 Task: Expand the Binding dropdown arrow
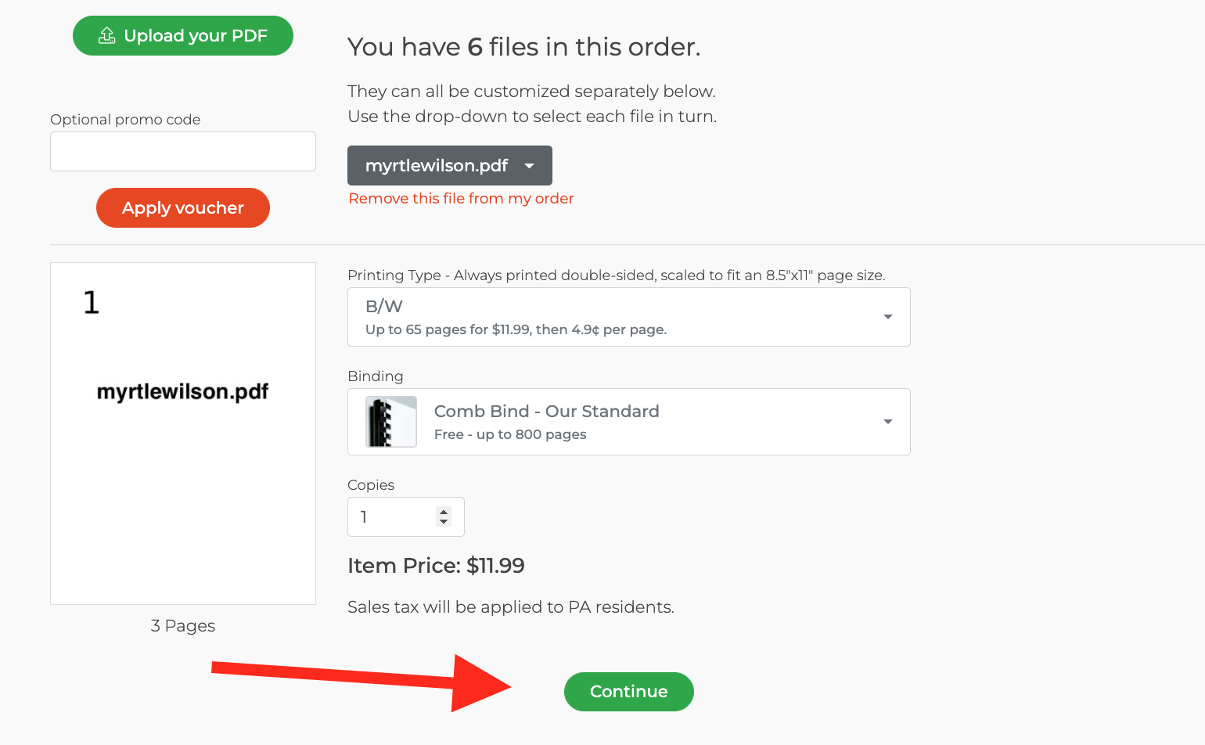pos(888,422)
